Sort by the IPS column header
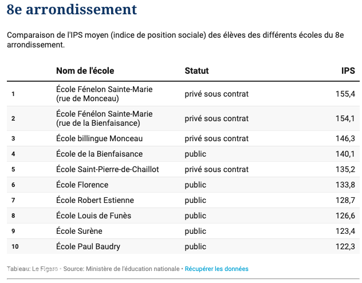Image resolution: width=362 pixels, height=283 pixels. 348,71
